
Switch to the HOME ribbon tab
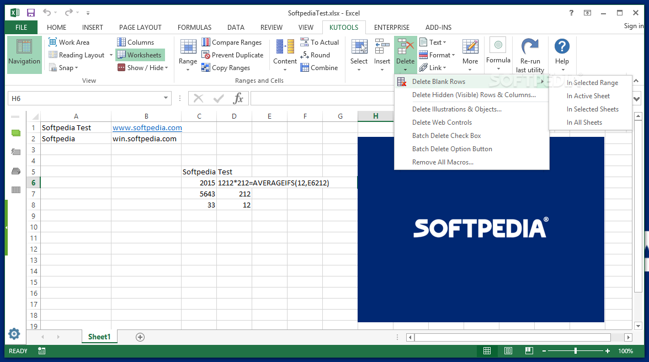(x=57, y=27)
